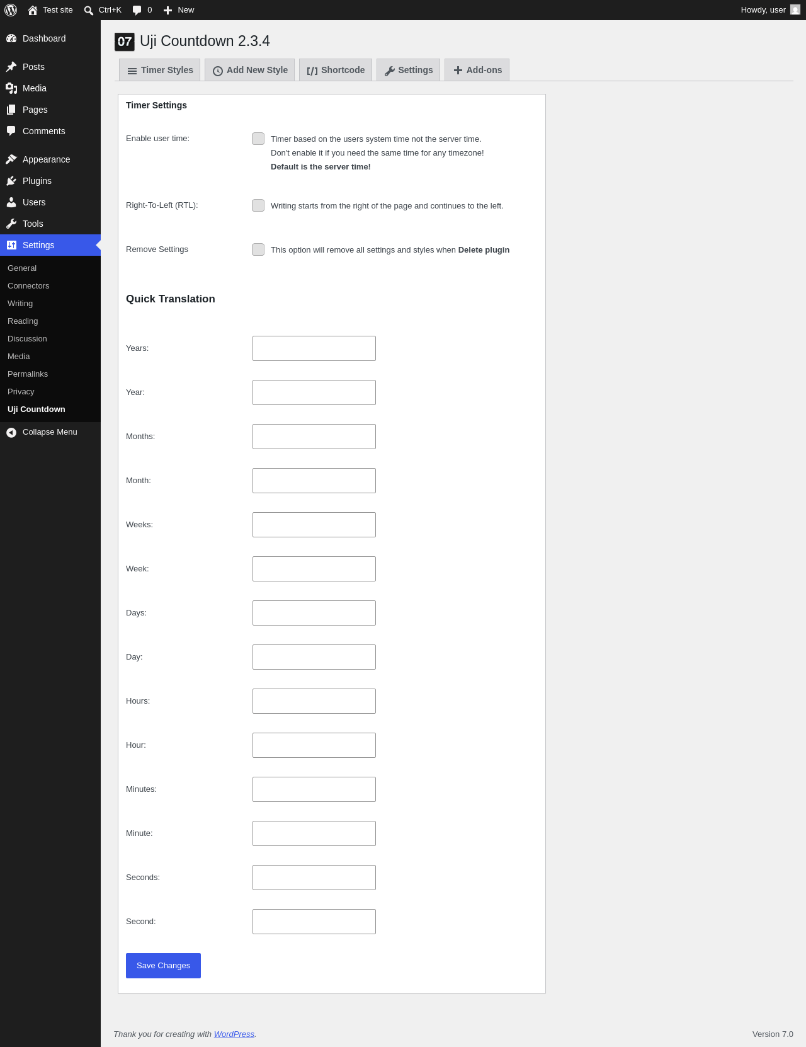The width and height of the screenshot is (806, 1047).
Task: Select the Day translation input
Action: (314, 657)
